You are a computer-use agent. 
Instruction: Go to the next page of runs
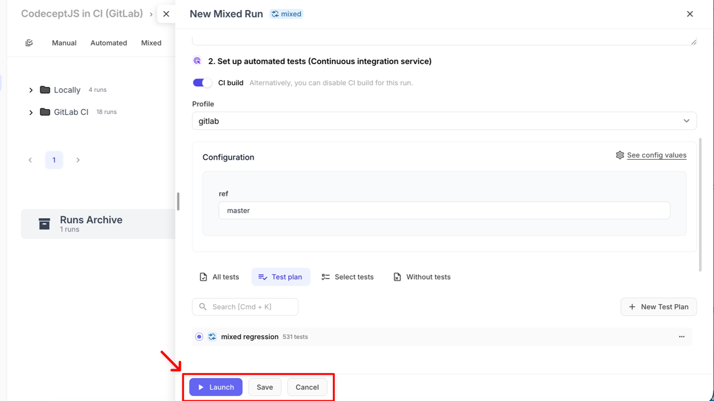click(78, 160)
